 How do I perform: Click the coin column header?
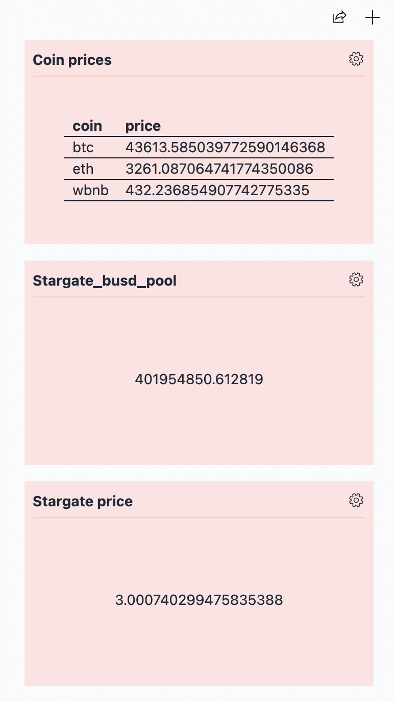[x=87, y=126]
